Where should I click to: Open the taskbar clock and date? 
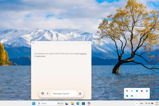click(157, 103)
